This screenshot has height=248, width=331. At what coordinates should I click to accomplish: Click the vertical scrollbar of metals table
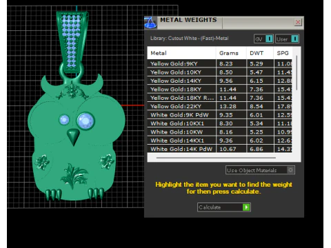(297, 72)
